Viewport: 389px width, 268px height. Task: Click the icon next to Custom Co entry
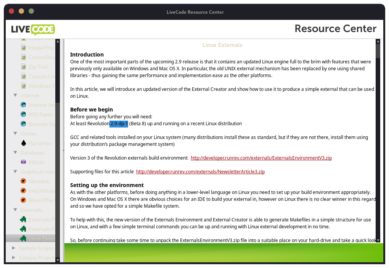point(24,76)
